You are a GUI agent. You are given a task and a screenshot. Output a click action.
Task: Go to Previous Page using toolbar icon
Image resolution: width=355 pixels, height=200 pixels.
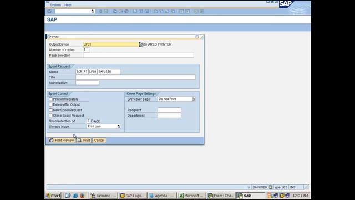pos(161,11)
